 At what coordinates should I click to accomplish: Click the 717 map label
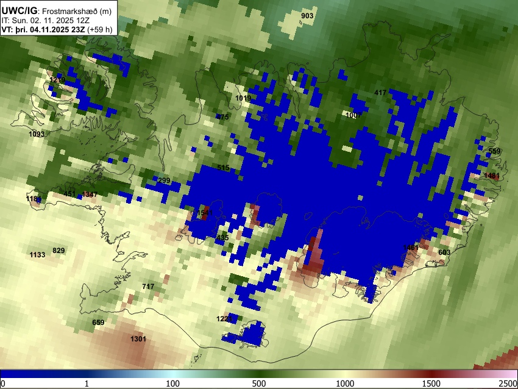click(x=148, y=286)
